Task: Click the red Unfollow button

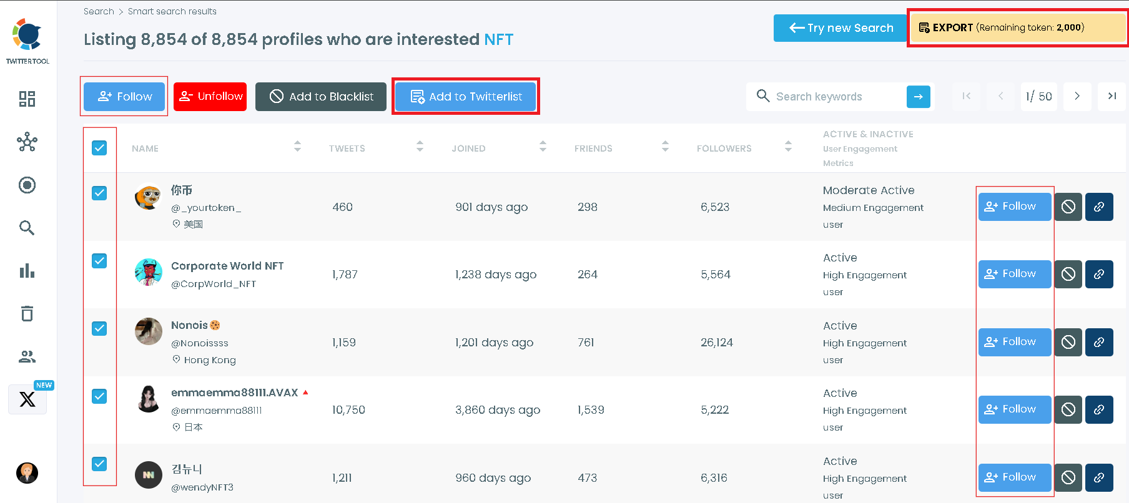Action: pyautogui.click(x=210, y=97)
